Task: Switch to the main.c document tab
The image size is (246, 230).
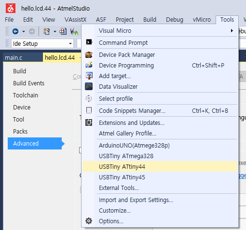Action: [x=23, y=57]
